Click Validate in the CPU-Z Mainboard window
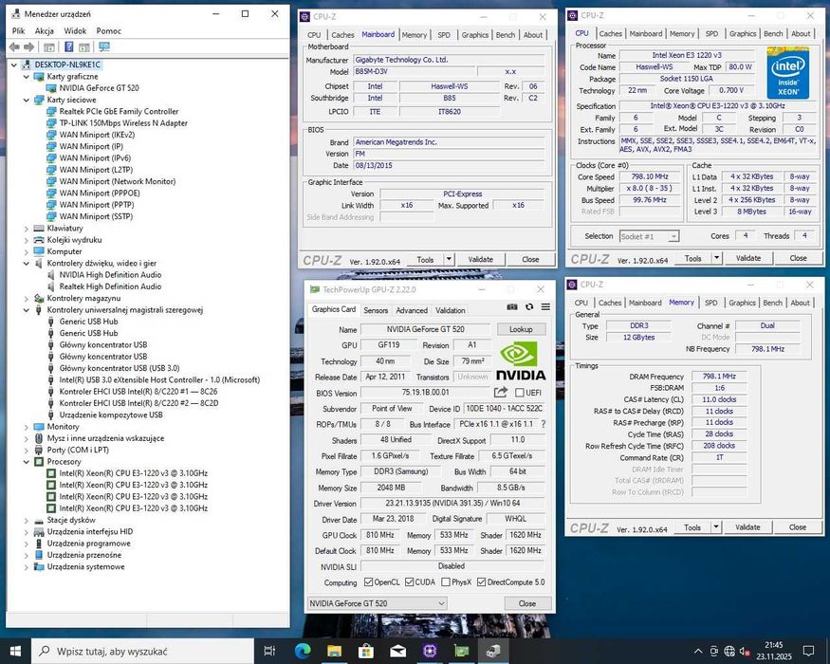The image size is (830, 664). point(480,259)
